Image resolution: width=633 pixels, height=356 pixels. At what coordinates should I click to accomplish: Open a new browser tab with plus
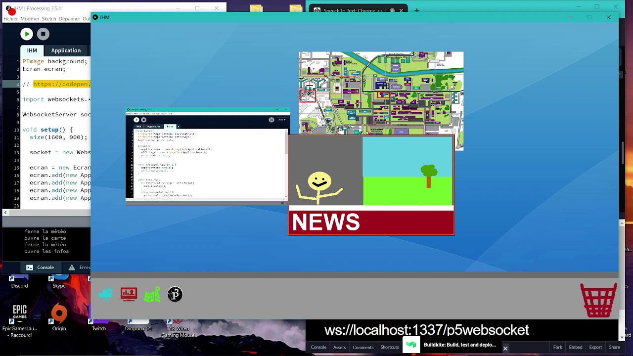(x=417, y=10)
